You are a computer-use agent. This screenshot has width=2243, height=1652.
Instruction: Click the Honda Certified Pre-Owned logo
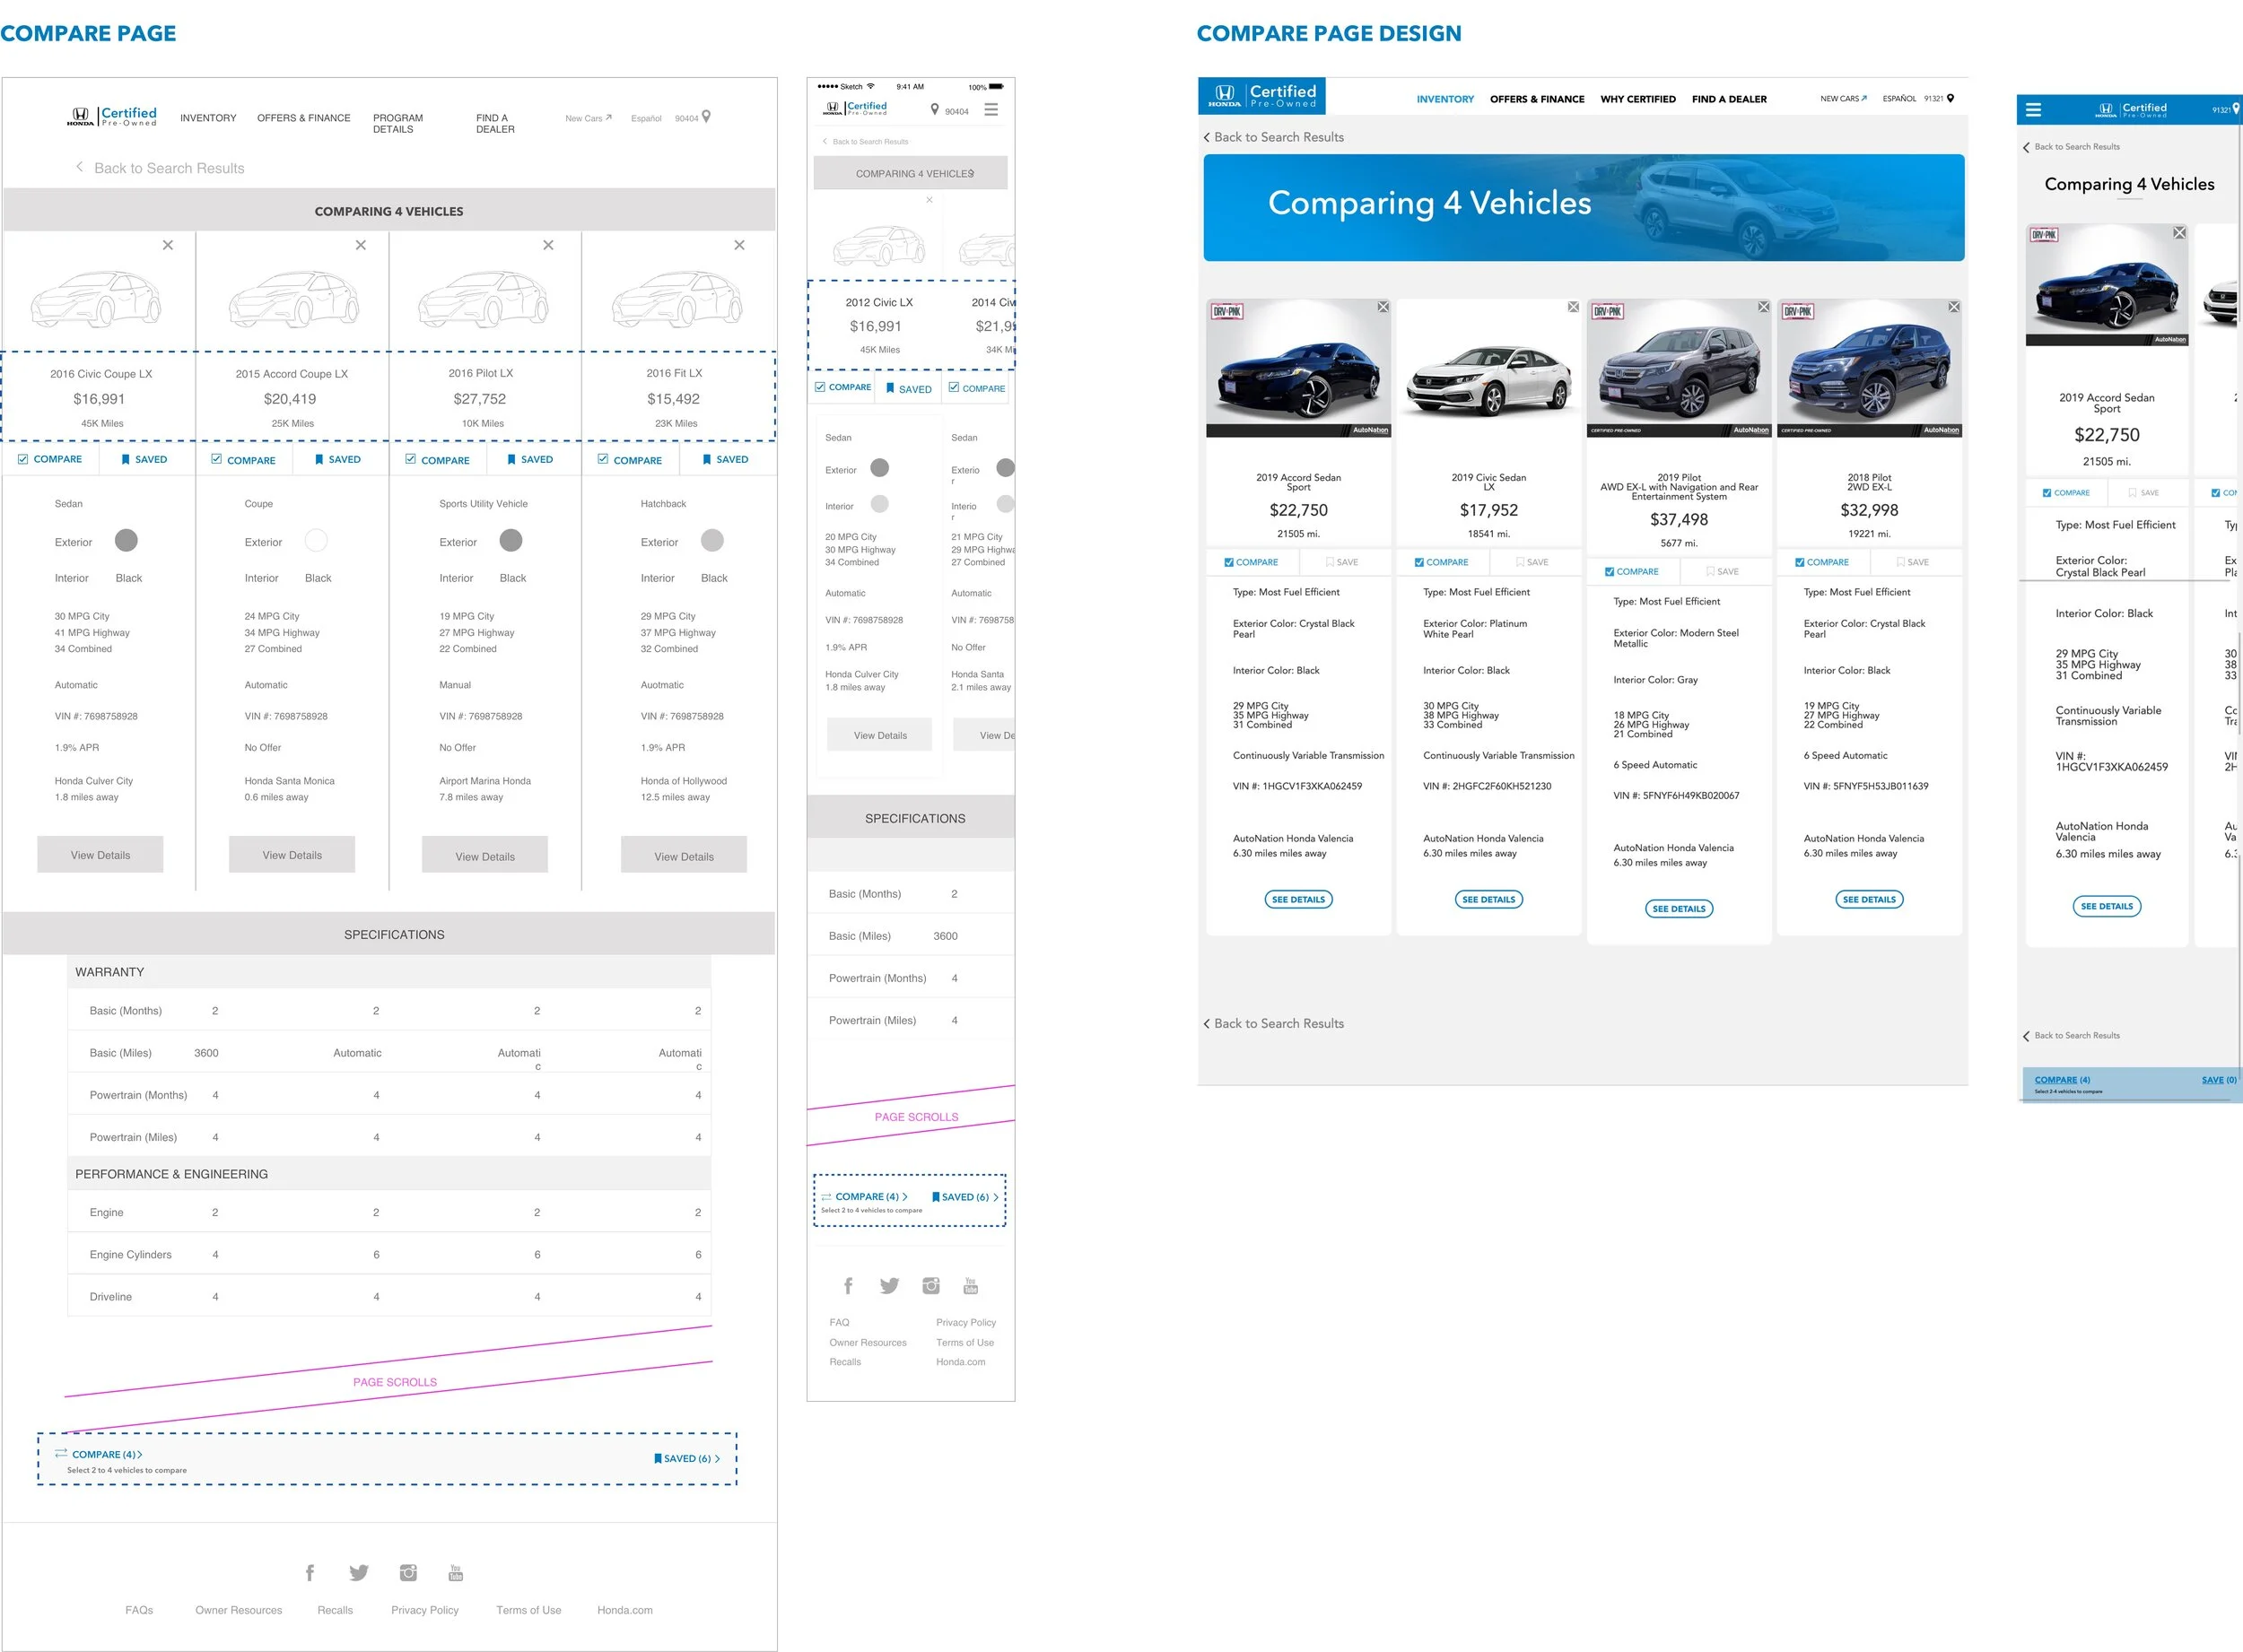pos(112,115)
